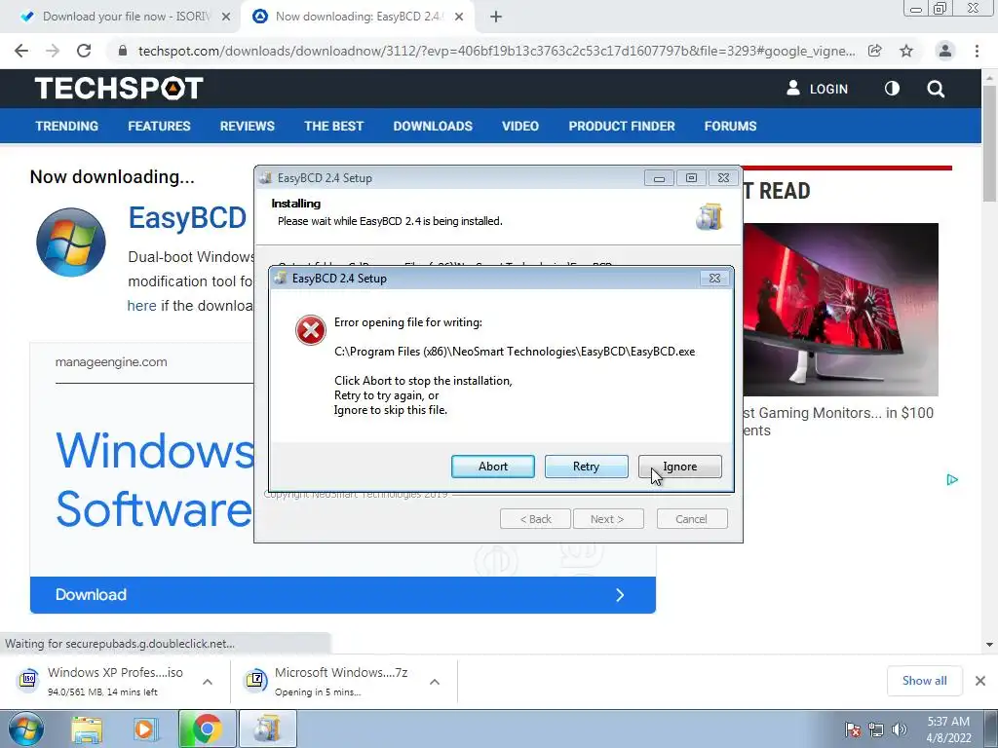Image resolution: width=998 pixels, height=748 pixels.
Task: Toggle TechSpot dark mode contrast icon
Action: [892, 89]
